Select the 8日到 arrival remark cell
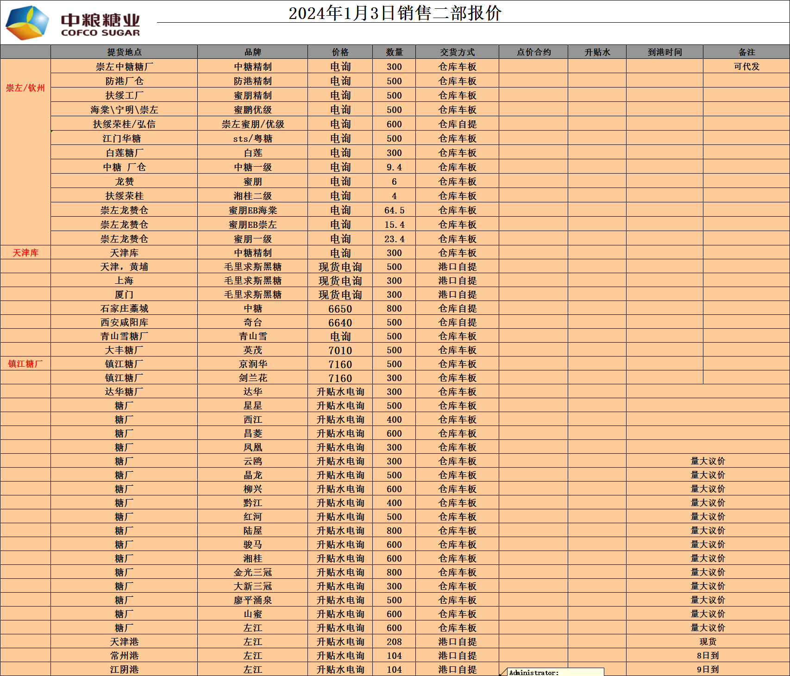790x676 pixels. (708, 656)
